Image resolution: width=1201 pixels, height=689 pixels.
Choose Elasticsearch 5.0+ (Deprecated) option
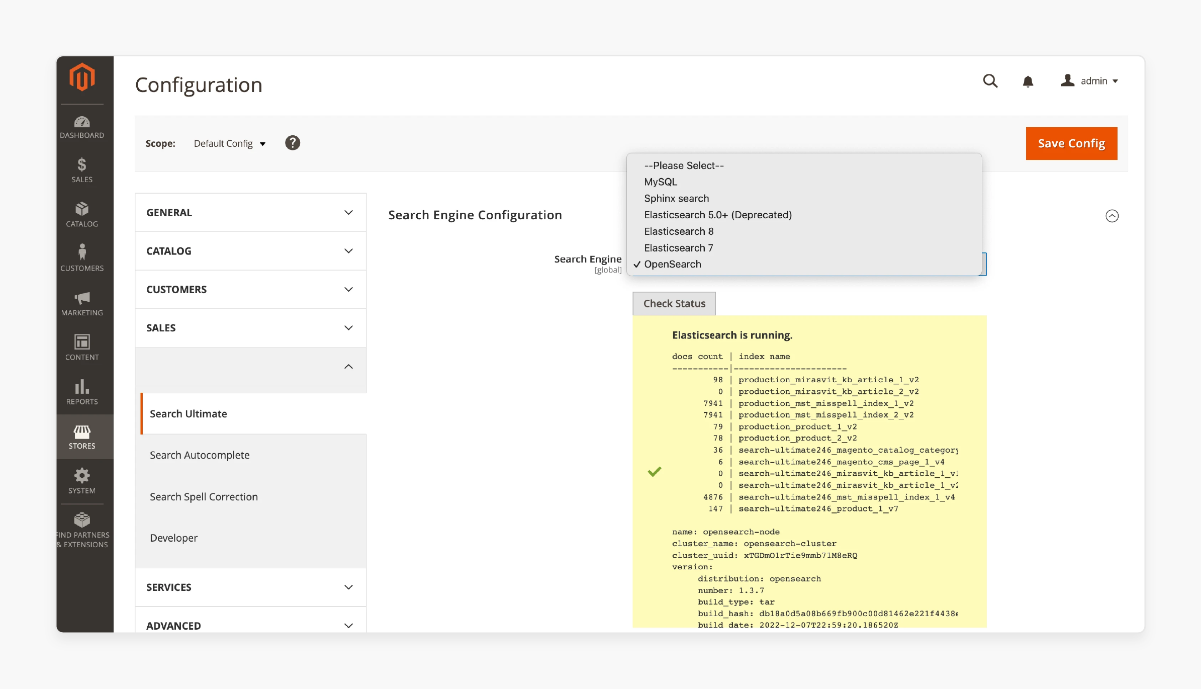click(x=804, y=215)
